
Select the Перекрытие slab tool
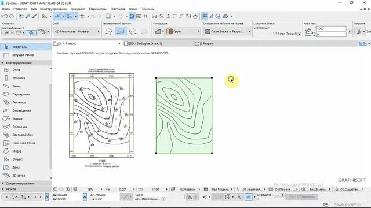(x=25, y=94)
